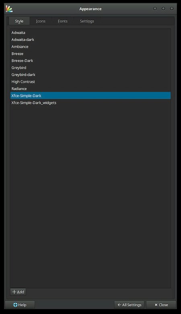Choose the High Contrast theme
181x314 pixels.
pos(90,81)
